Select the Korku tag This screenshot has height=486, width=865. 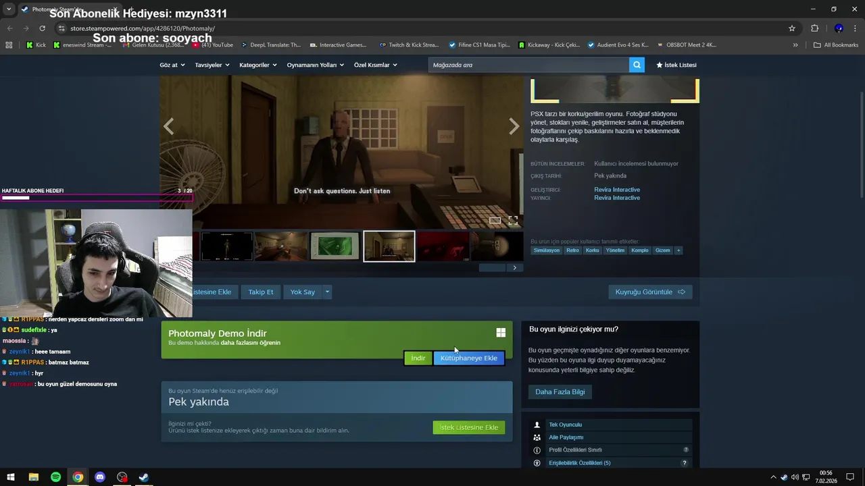point(593,250)
